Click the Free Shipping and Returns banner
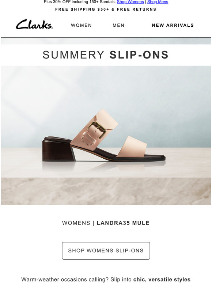This screenshot has width=212, height=283. (x=106, y=10)
